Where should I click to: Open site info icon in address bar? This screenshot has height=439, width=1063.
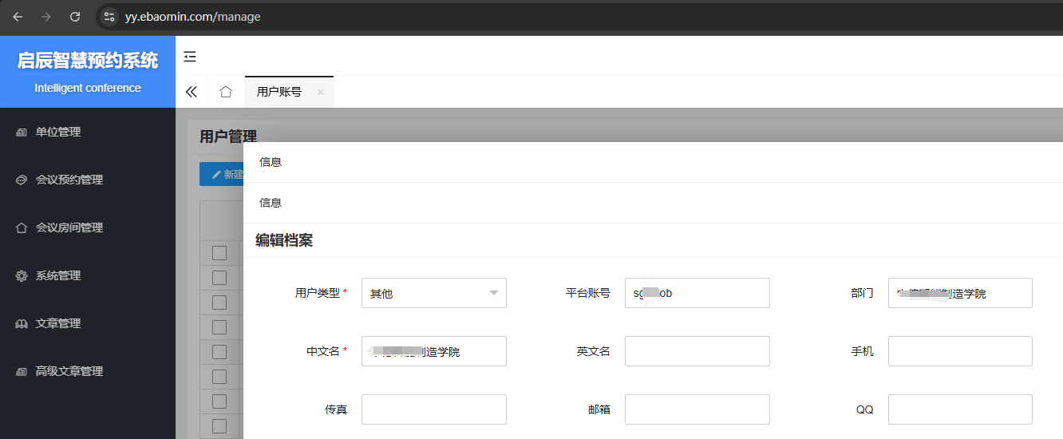coord(109,17)
